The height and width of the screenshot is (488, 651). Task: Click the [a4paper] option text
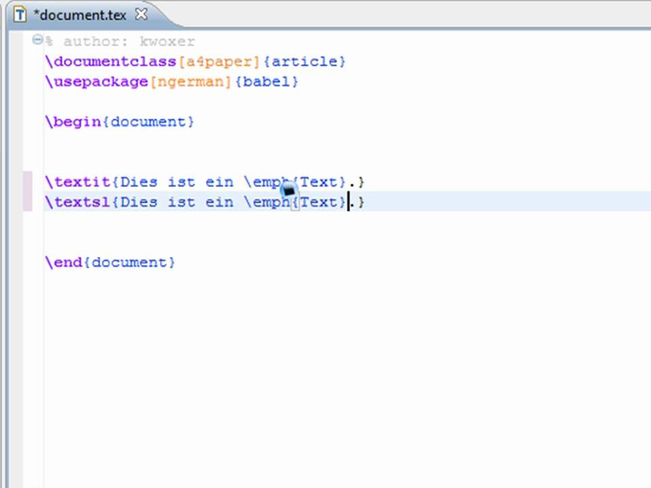click(219, 62)
